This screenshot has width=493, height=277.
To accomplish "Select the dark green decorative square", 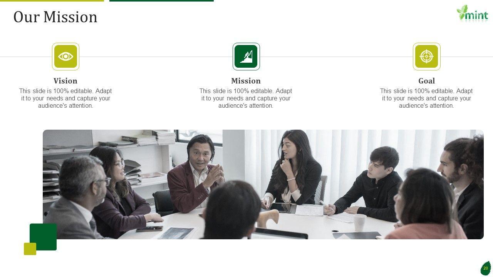I will (x=43, y=237).
